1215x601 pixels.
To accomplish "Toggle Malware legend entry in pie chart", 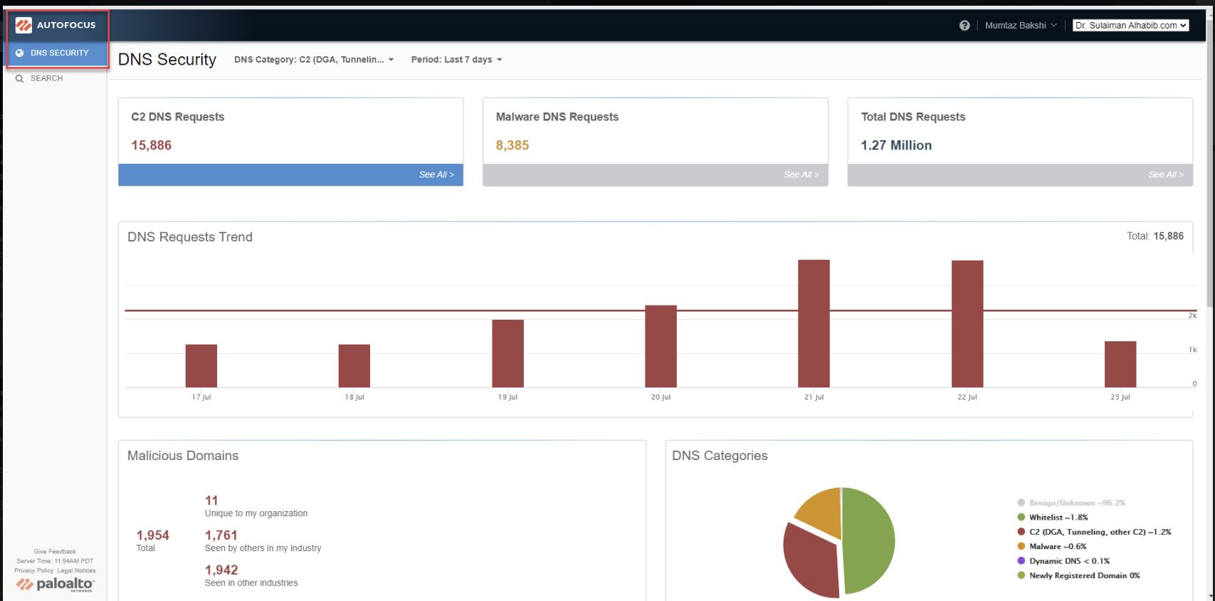I will pos(1058,547).
